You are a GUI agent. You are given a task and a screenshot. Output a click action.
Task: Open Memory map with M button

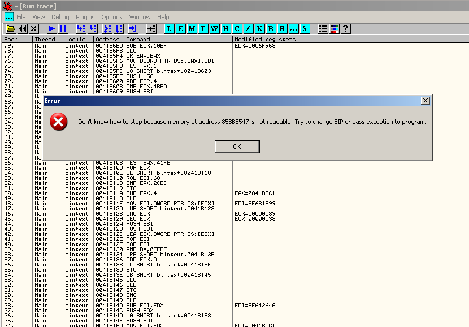click(x=192, y=28)
